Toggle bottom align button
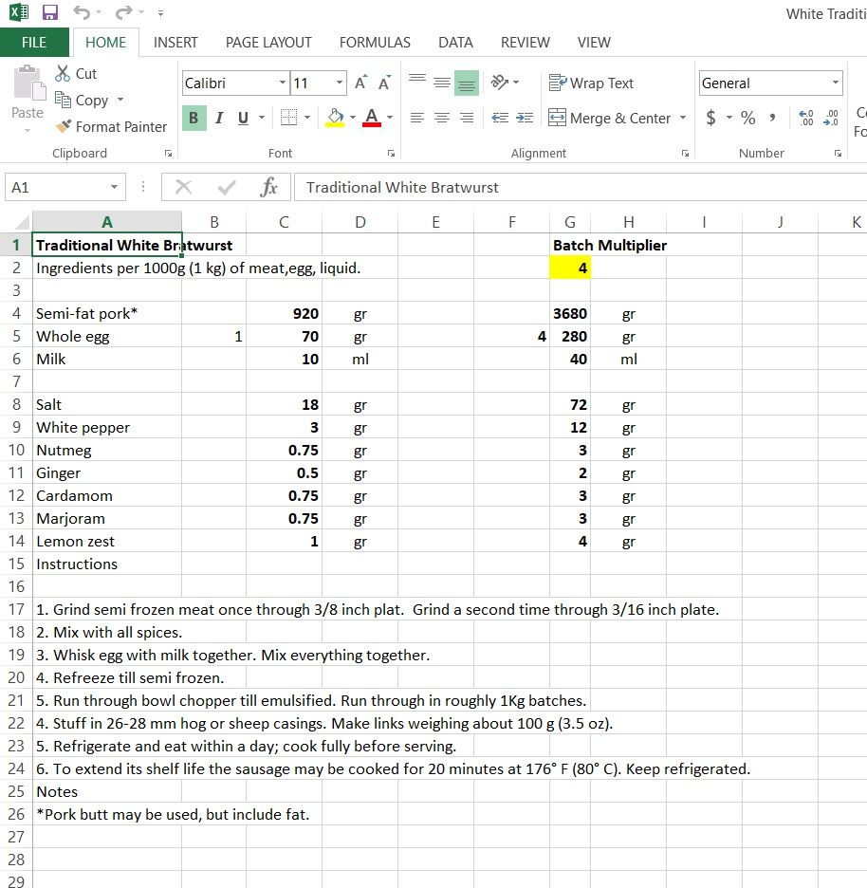Image resolution: width=867 pixels, height=888 pixels. click(x=467, y=83)
